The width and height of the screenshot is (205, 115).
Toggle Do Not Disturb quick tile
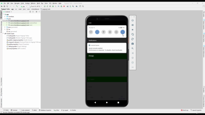(116, 32)
